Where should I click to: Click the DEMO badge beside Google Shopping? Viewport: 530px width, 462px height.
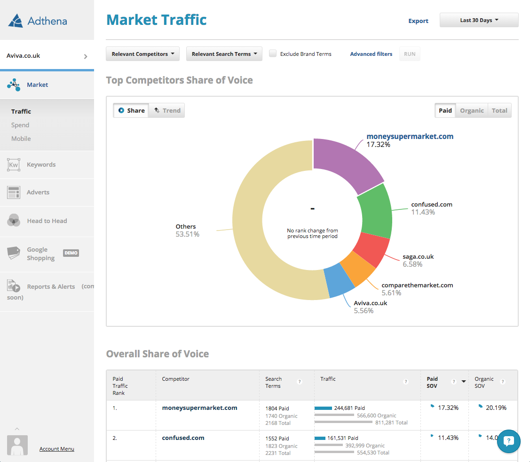point(71,253)
